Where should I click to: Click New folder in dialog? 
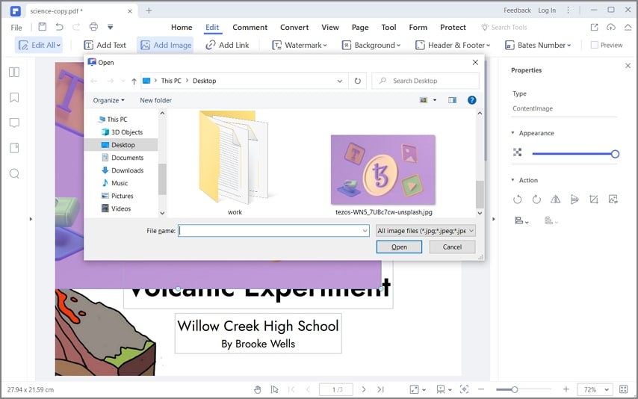(x=156, y=100)
